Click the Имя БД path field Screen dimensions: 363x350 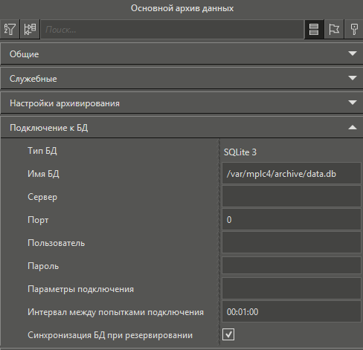(292, 173)
